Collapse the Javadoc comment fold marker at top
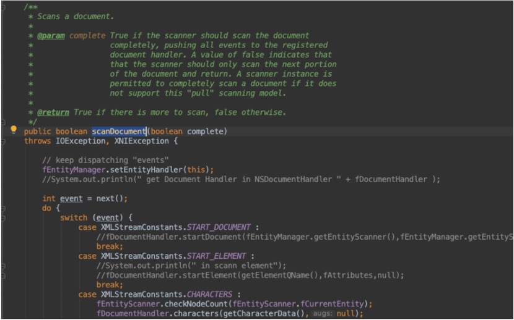The image size is (514, 320). pyautogui.click(x=3, y=5)
